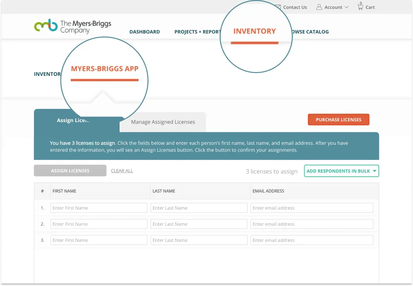Open the Dashboard menu item
This screenshot has width=413, height=286.
(x=145, y=32)
